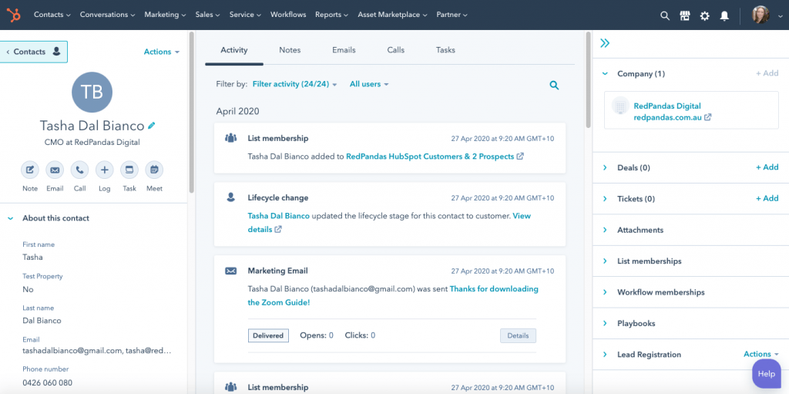Open the Help chat button
The image size is (789, 394).
pos(767,373)
